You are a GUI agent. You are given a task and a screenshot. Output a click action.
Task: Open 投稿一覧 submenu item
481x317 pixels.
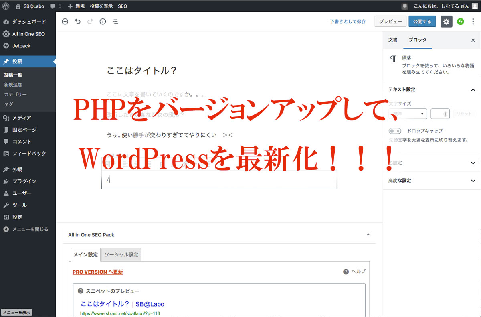coord(13,75)
